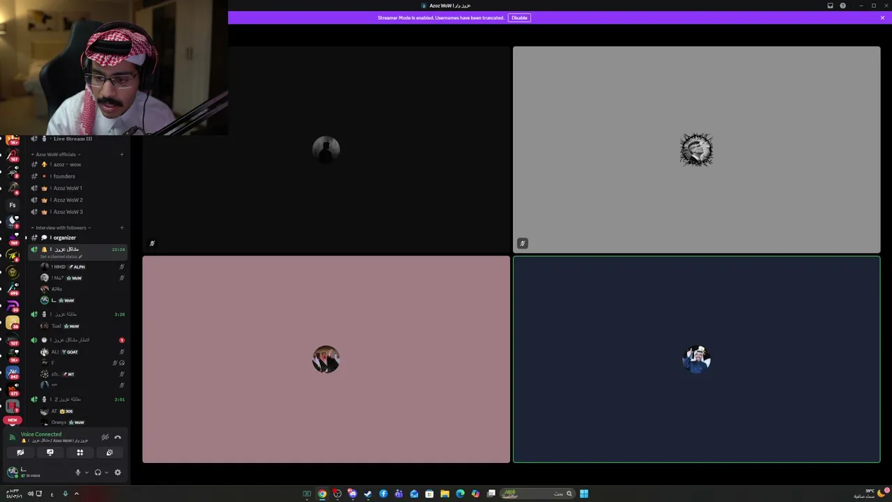This screenshot has width=892, height=502.
Task: Open server icon with 695 badge
Action: pyautogui.click(x=13, y=288)
